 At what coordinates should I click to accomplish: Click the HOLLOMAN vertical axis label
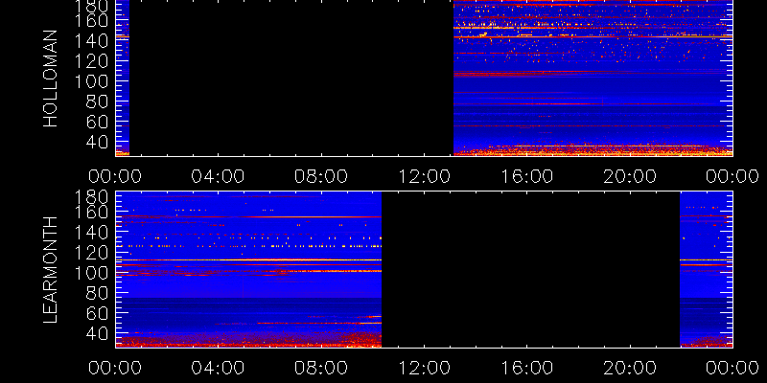(x=51, y=79)
